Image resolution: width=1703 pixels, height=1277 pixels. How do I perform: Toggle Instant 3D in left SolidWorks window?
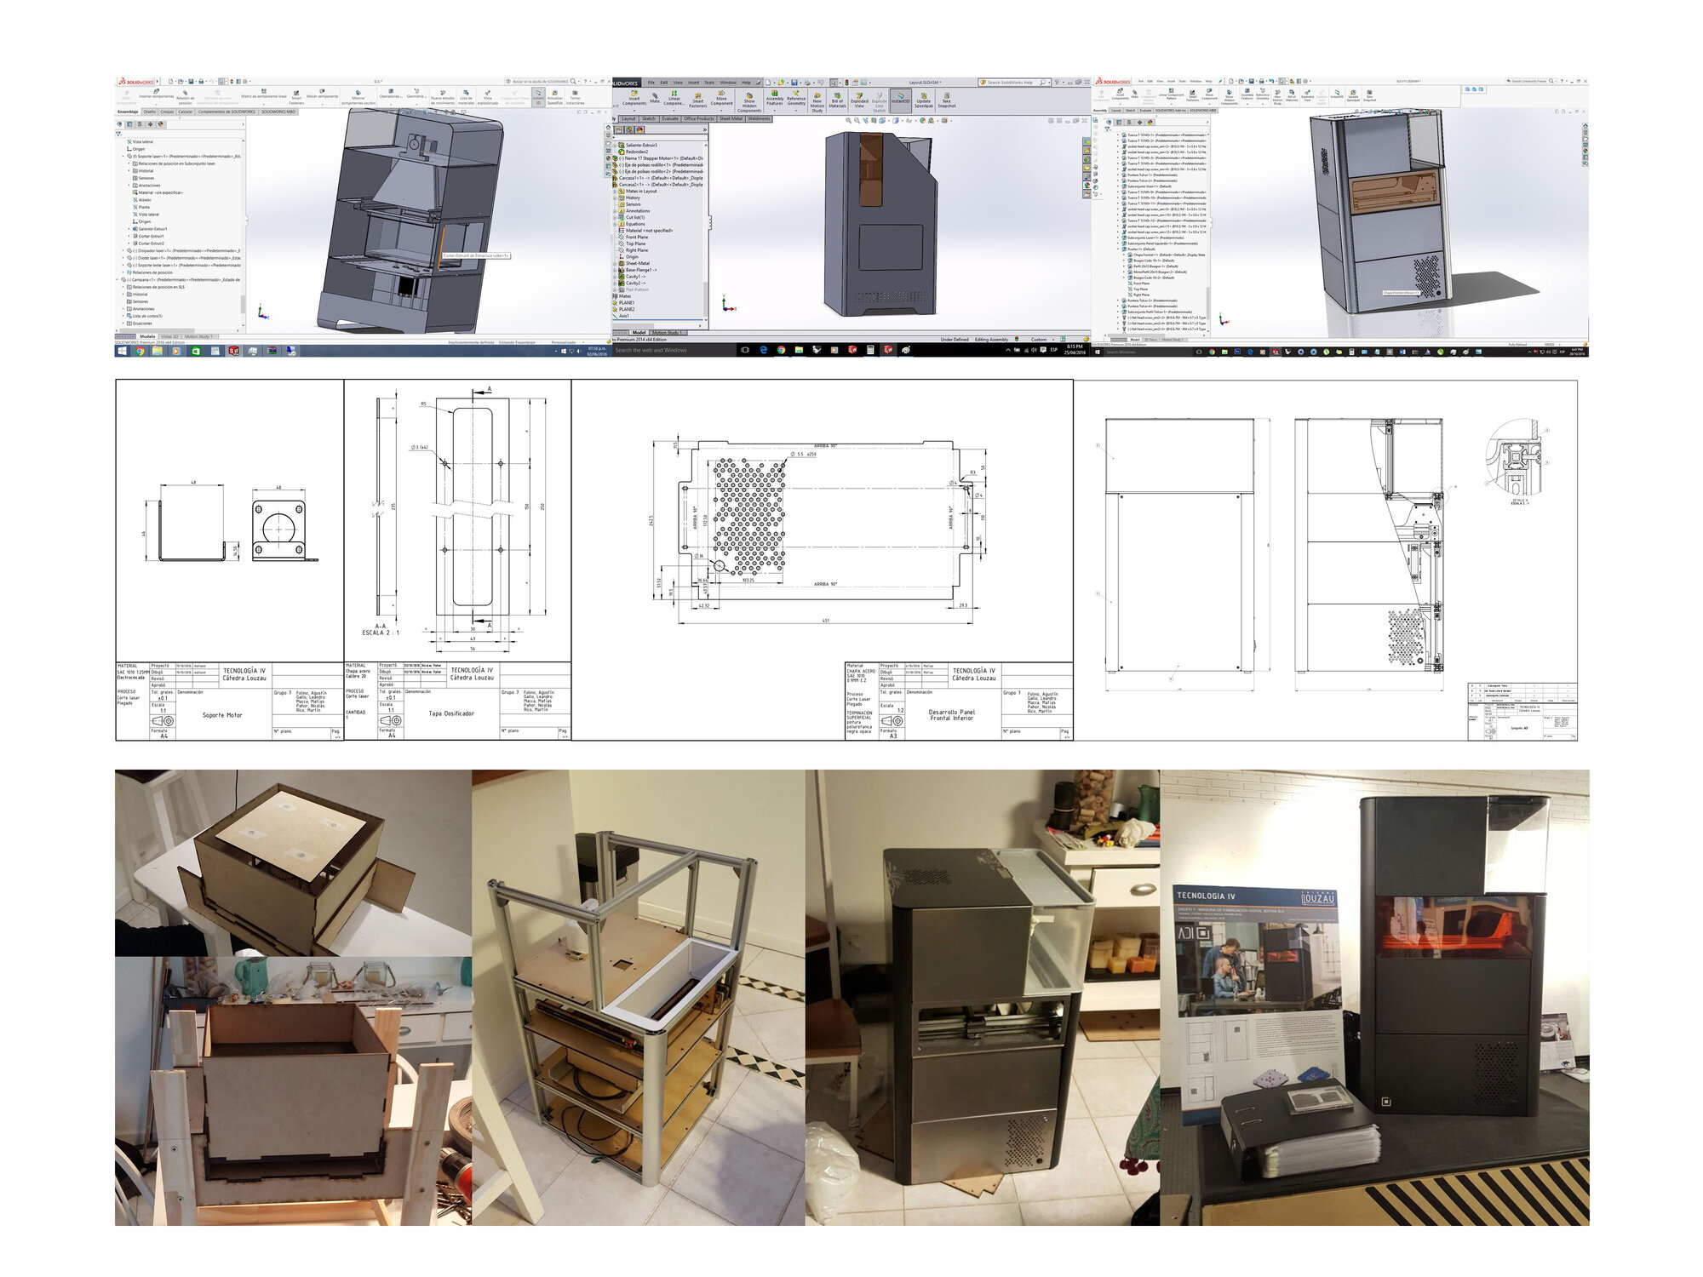point(538,97)
